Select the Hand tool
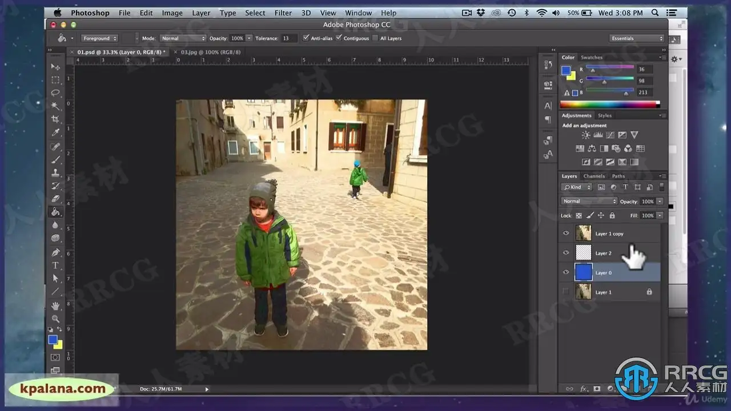Image resolution: width=731 pixels, height=411 pixels. click(x=55, y=306)
